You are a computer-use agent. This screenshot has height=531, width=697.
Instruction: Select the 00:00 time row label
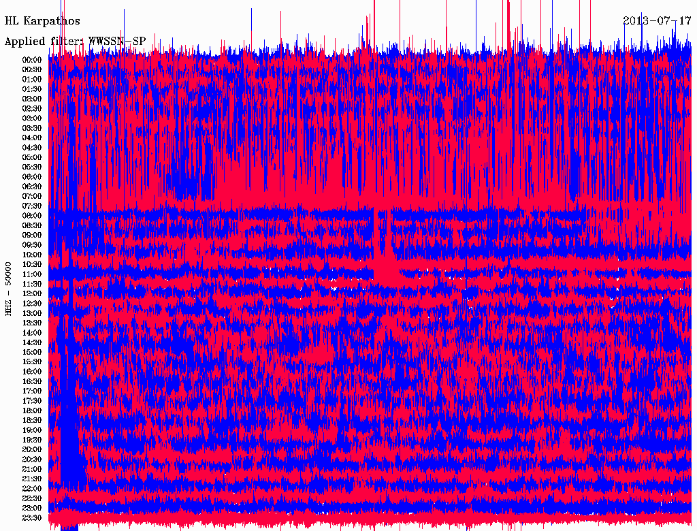tap(32, 60)
